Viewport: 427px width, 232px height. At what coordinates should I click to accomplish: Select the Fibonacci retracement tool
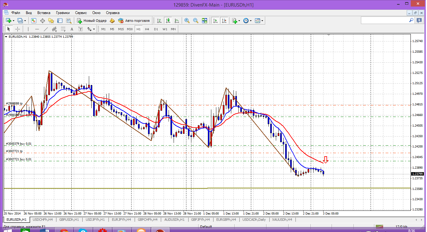point(63,29)
